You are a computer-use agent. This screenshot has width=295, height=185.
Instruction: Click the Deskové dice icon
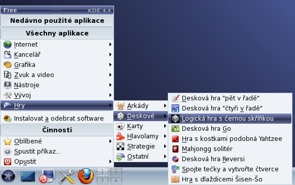121,116
